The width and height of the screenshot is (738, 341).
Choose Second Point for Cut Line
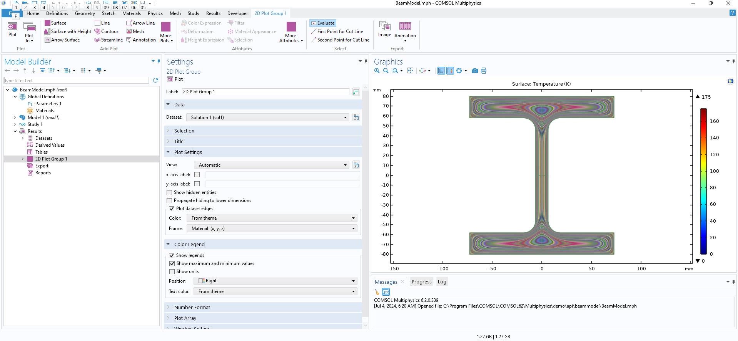(340, 40)
